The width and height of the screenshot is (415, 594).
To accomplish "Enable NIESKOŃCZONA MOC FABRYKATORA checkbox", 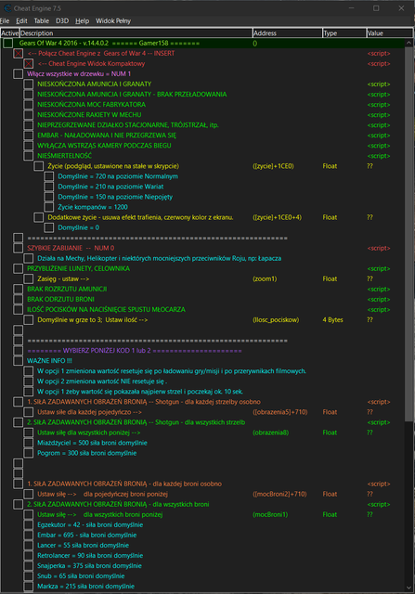I will coord(29,105).
